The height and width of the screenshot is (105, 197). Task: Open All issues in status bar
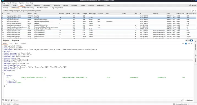pyautogui.click(x=16, y=104)
